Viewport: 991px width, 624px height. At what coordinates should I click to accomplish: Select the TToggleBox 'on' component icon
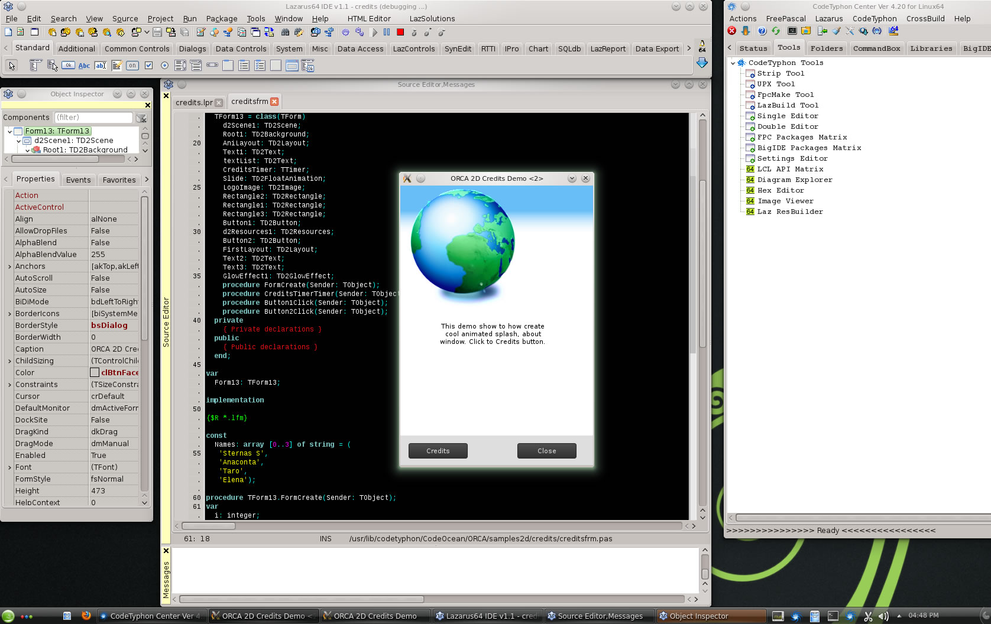132,66
